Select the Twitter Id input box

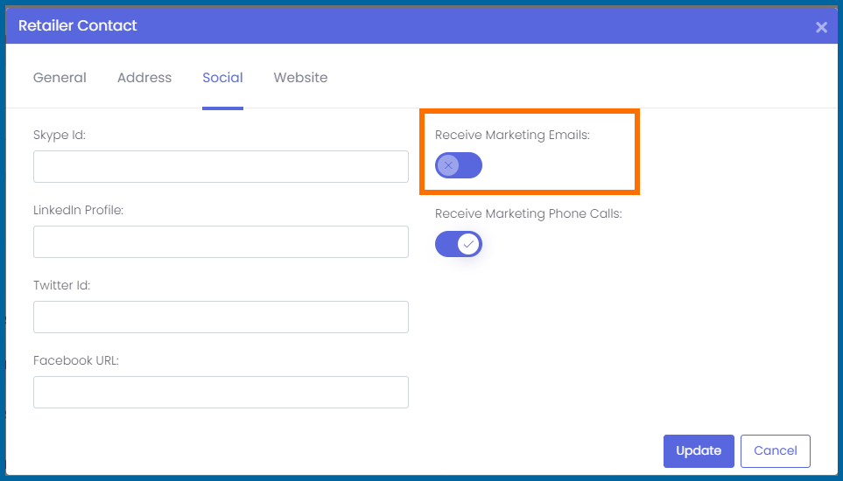click(x=221, y=317)
